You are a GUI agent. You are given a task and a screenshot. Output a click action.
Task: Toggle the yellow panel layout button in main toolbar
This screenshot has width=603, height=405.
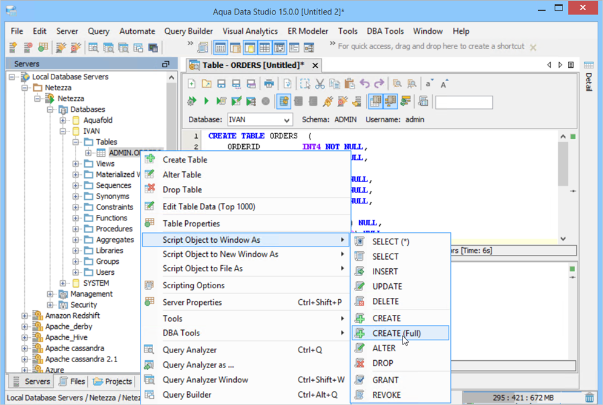[250, 48]
